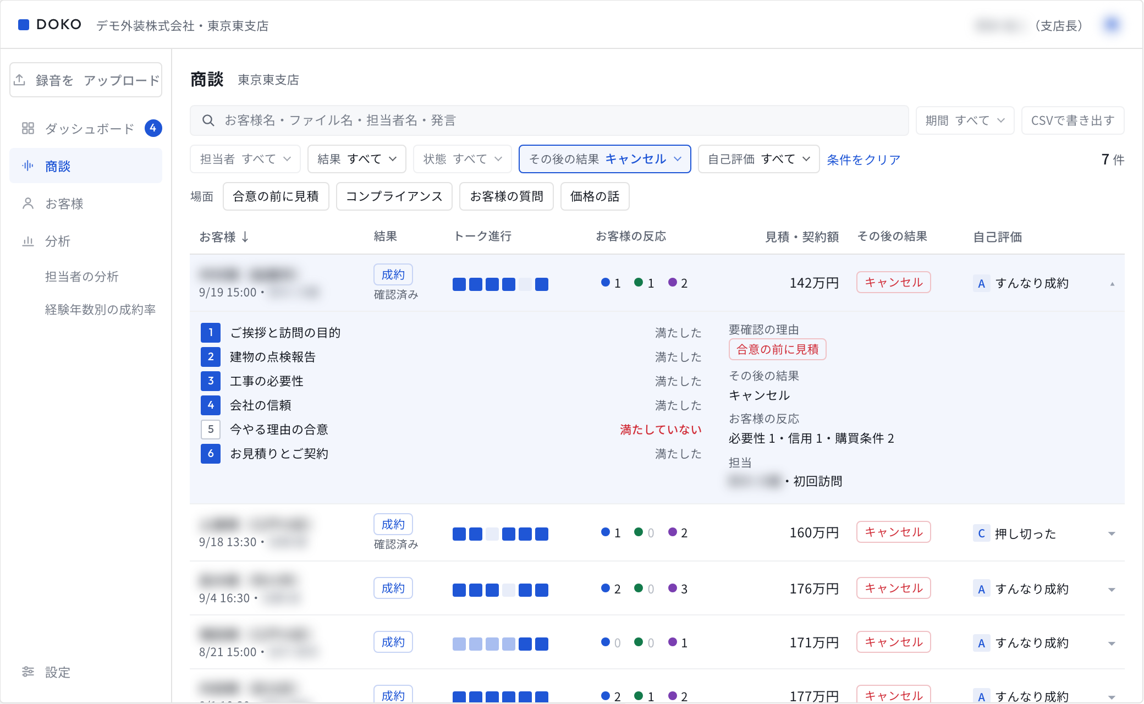Screen dimensions: 1144x704
Task: Toggle the 合意の前に見積 scene filter chip
Action: pyautogui.click(x=276, y=196)
